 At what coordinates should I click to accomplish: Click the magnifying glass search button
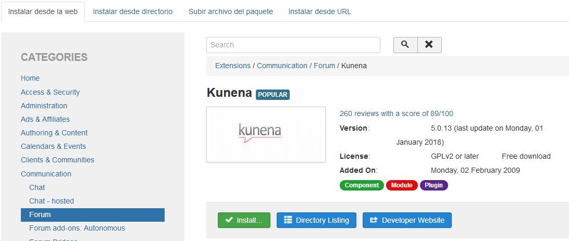[x=405, y=45]
